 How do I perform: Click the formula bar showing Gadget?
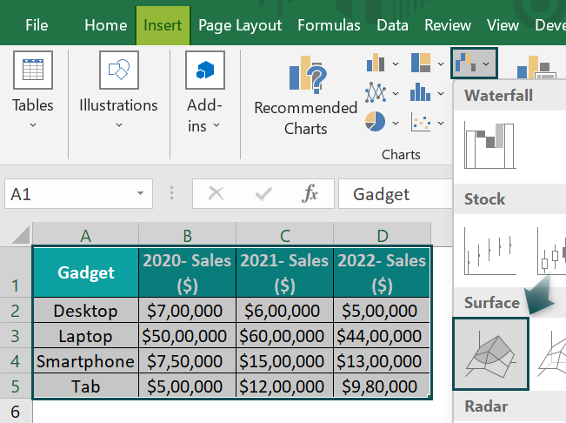pos(396,193)
